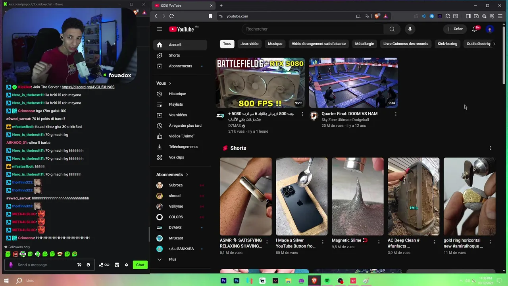Image resolution: width=508 pixels, height=286 pixels.
Task: Go back in the browser
Action: pos(156,16)
